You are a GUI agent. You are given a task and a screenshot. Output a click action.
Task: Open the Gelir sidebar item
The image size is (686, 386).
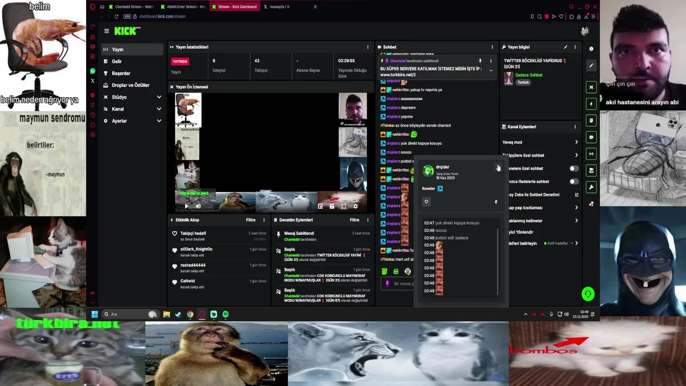coord(132,61)
